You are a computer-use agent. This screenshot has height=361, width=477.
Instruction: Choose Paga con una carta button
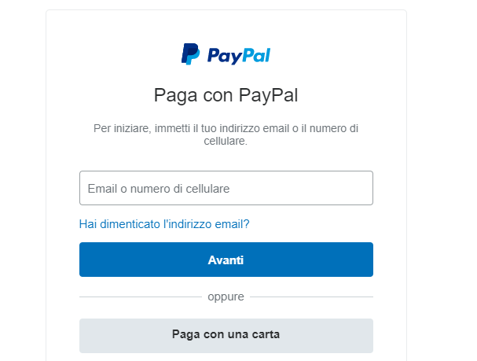226,336
